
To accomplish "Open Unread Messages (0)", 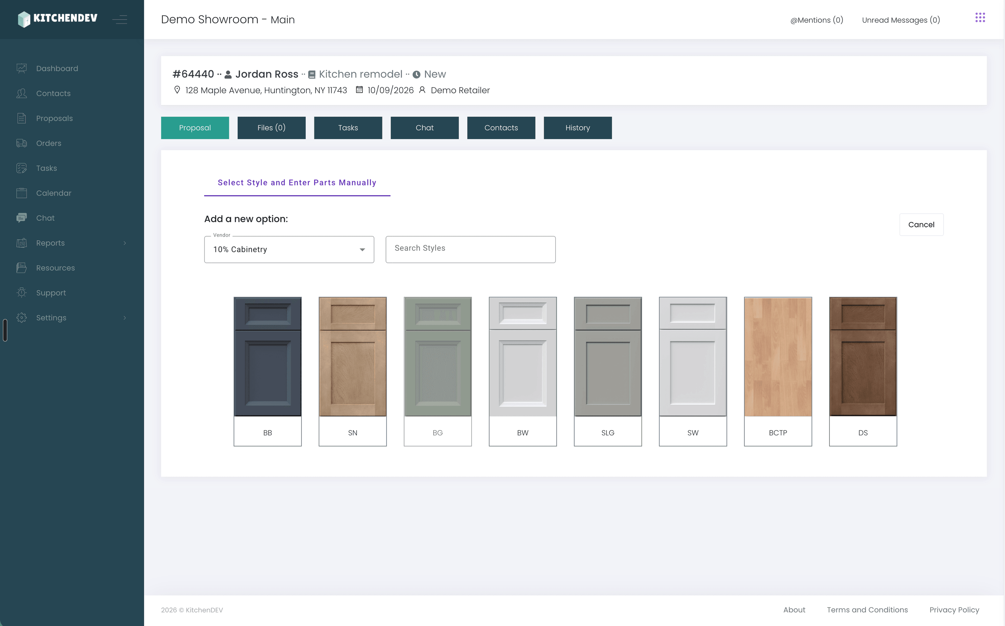I will (x=901, y=20).
